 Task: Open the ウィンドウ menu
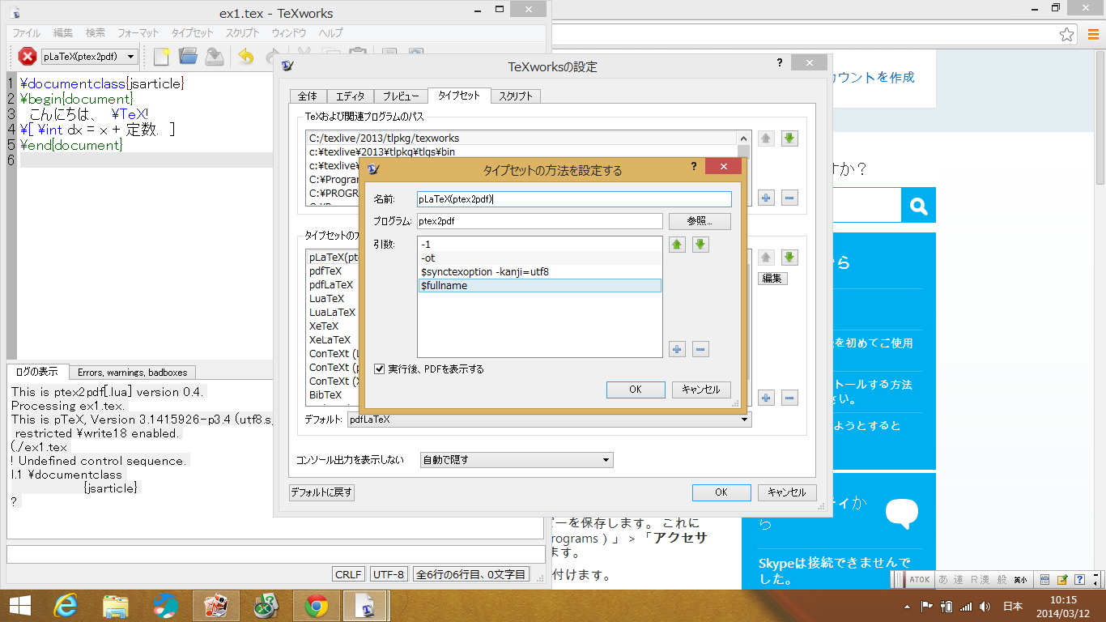point(289,33)
